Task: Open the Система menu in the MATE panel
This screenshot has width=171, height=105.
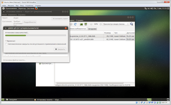Action: 30,8
